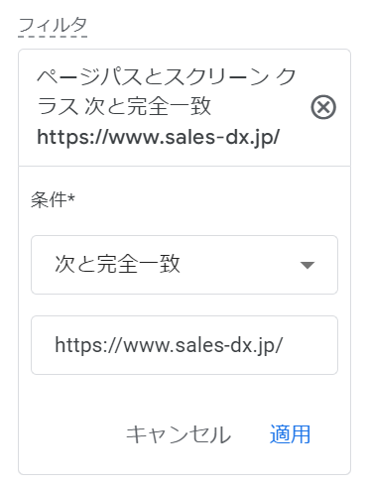
Task: Delete the filter using the X icon next to ラス
Action: [x=323, y=107]
